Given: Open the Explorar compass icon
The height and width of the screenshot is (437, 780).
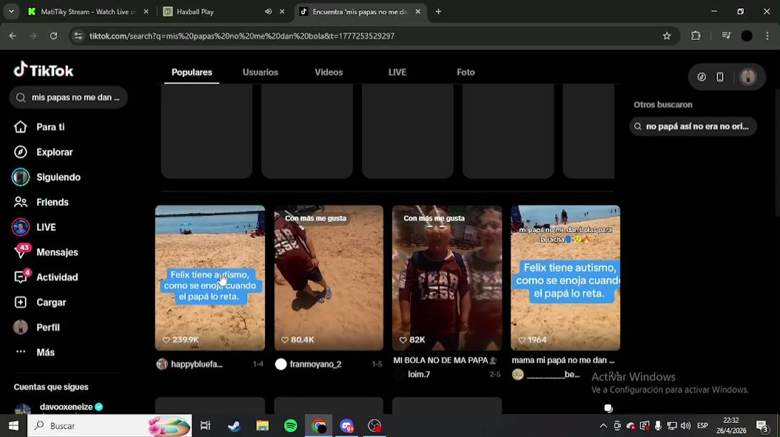Looking at the screenshot, I should click(21, 152).
